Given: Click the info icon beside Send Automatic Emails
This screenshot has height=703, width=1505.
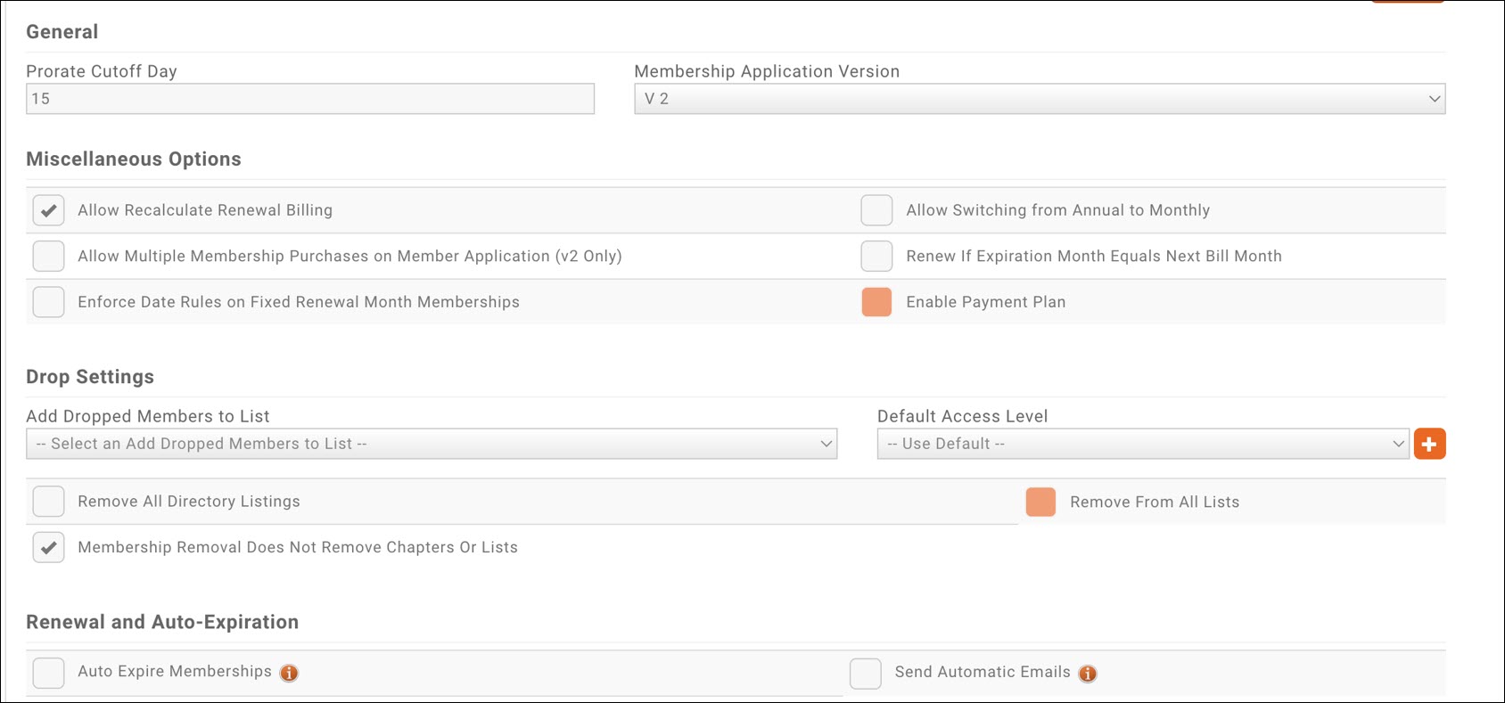Looking at the screenshot, I should [1088, 674].
